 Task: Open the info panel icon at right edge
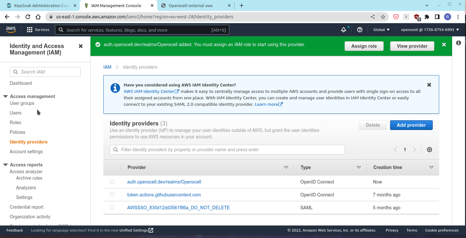tap(459, 43)
